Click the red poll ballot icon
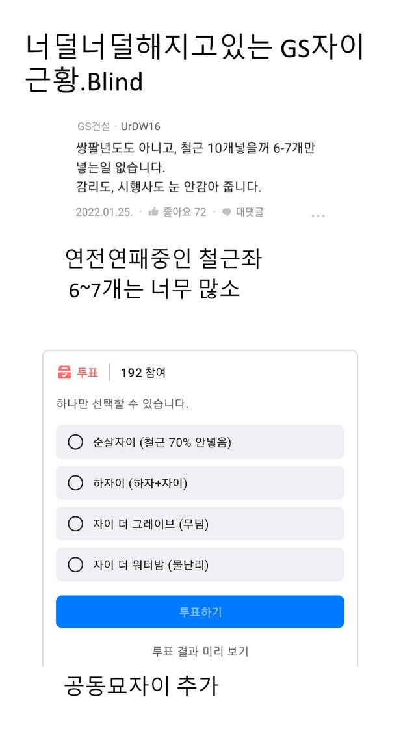Image resolution: width=416 pixels, height=740 pixels. pyautogui.click(x=64, y=373)
